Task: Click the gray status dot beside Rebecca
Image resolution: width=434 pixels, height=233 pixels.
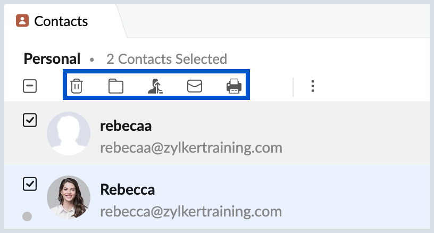Action: coord(27,217)
